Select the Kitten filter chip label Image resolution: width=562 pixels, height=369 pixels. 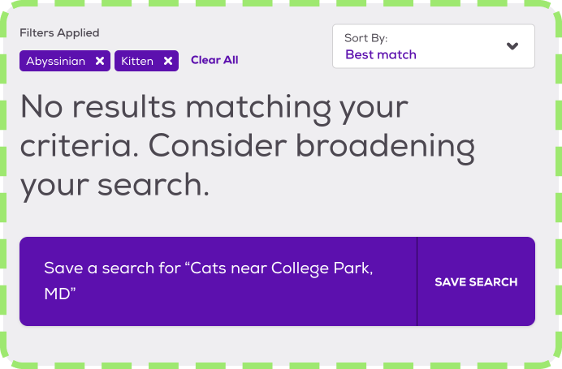137,61
